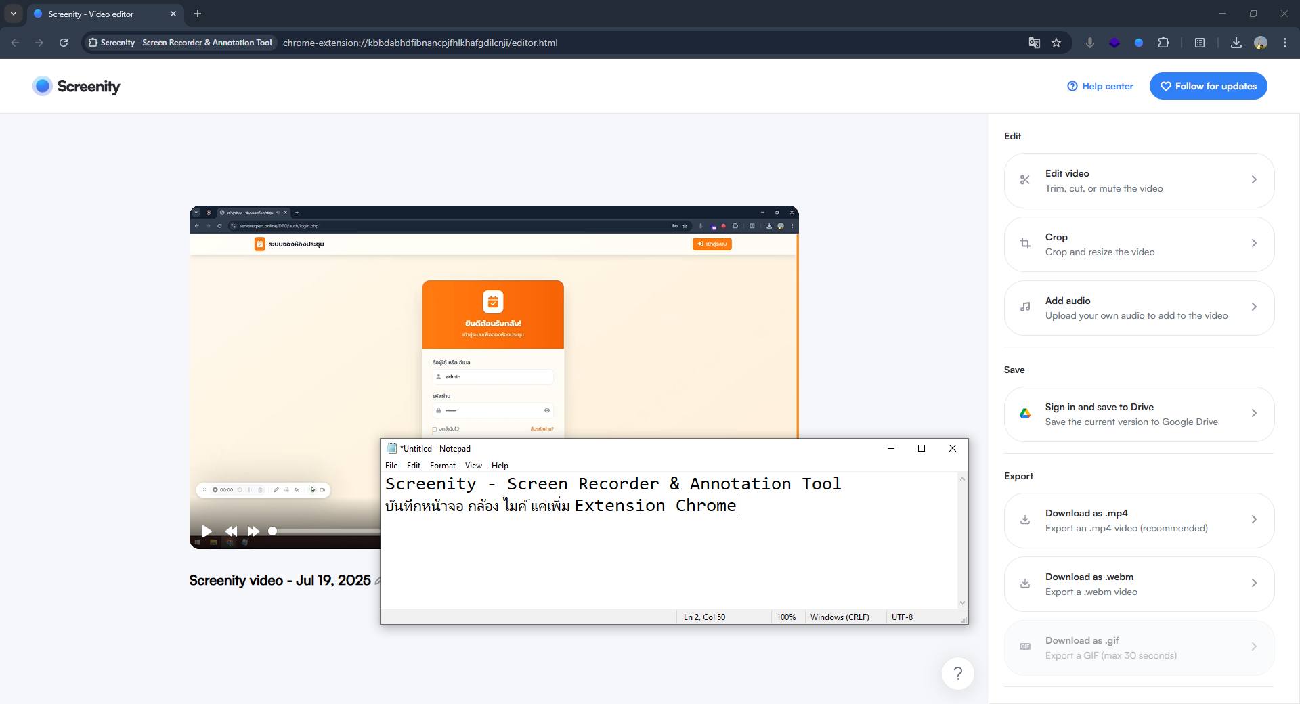This screenshot has height=704, width=1300.
Task: Open a new Chrome tab
Action: coord(198,14)
